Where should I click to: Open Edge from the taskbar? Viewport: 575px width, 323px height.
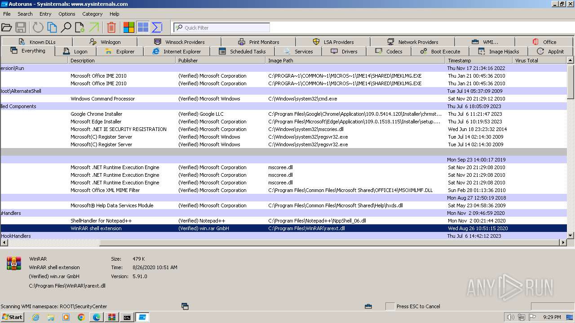click(x=97, y=317)
